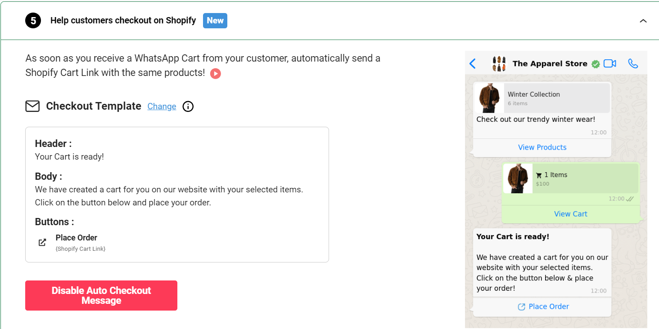Click the cart icon in the 1 Items message

click(538, 175)
